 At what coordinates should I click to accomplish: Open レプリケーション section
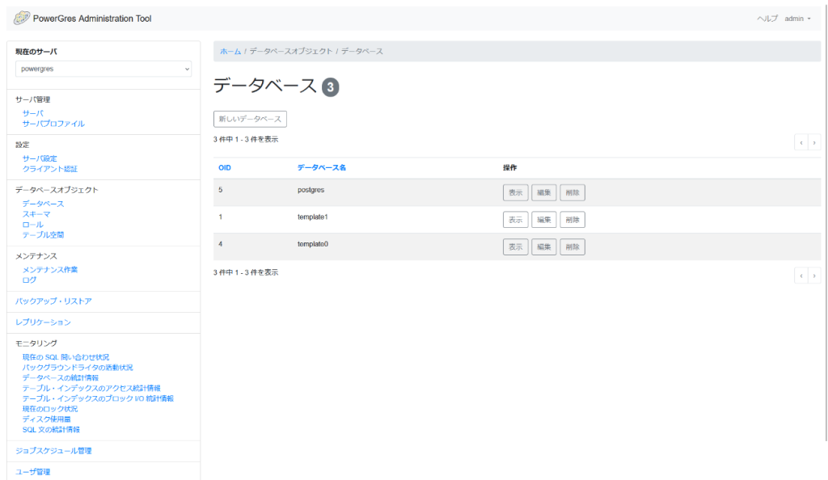(x=43, y=322)
